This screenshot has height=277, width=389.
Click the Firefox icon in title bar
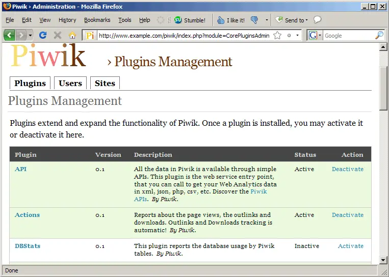point(7,6)
